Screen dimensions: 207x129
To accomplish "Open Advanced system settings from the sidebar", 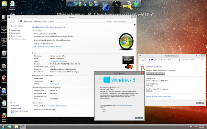I will 19,39.
